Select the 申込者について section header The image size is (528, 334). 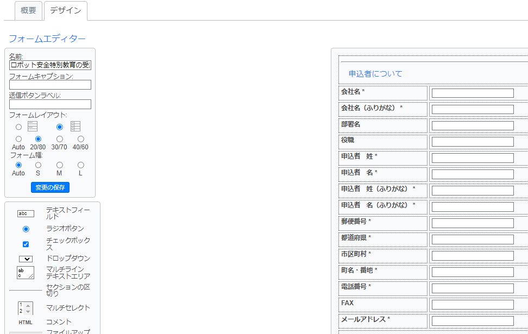(375, 74)
